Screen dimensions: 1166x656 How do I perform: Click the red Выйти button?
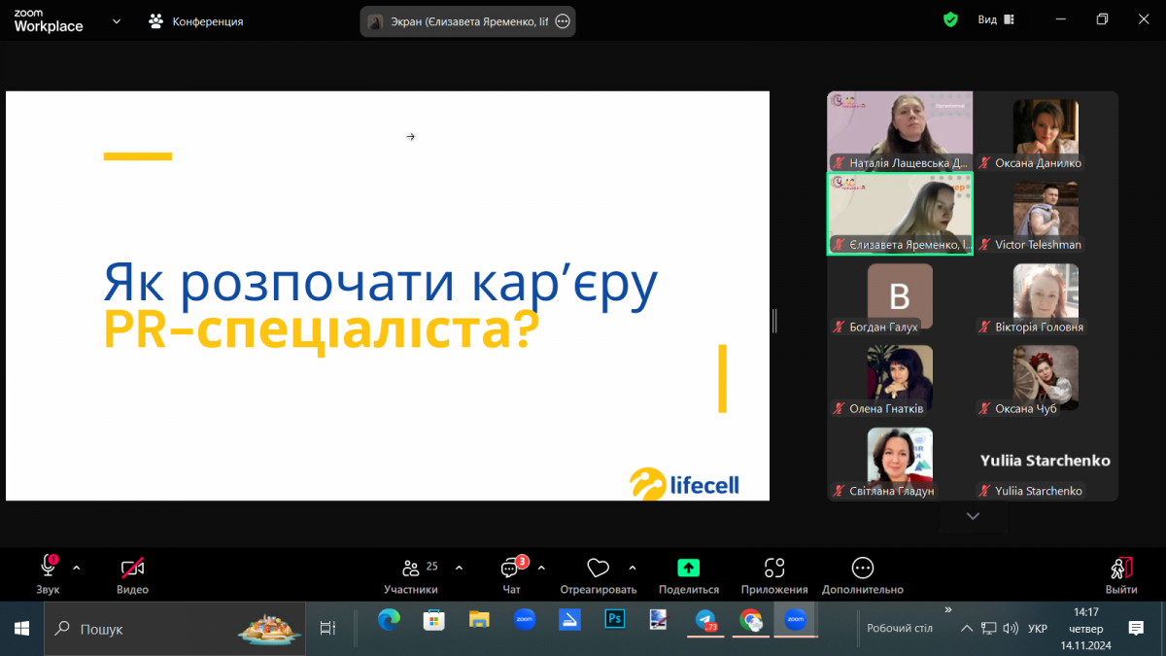[1119, 568]
